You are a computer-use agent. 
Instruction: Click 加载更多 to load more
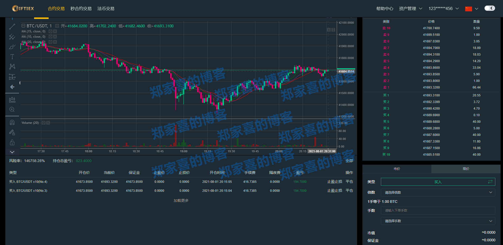click(181, 200)
